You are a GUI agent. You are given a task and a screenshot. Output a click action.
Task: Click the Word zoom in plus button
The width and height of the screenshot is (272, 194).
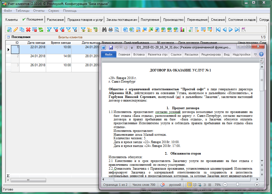pos(257,185)
